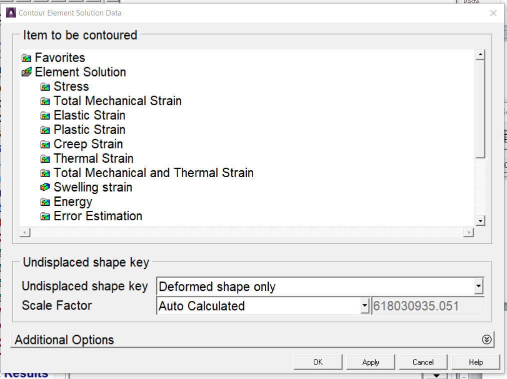
Task: Select Total Mechanical Strain tree item
Action: (118, 101)
